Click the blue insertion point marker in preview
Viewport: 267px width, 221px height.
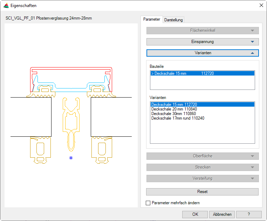(x=71, y=158)
